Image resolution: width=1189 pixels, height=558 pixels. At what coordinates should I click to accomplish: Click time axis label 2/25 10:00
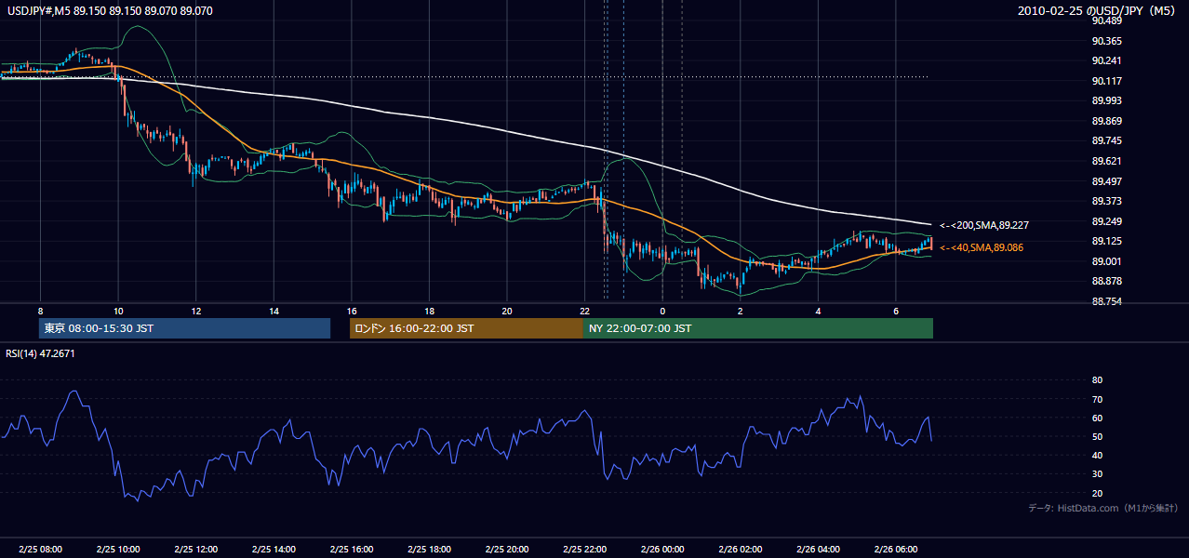(118, 550)
